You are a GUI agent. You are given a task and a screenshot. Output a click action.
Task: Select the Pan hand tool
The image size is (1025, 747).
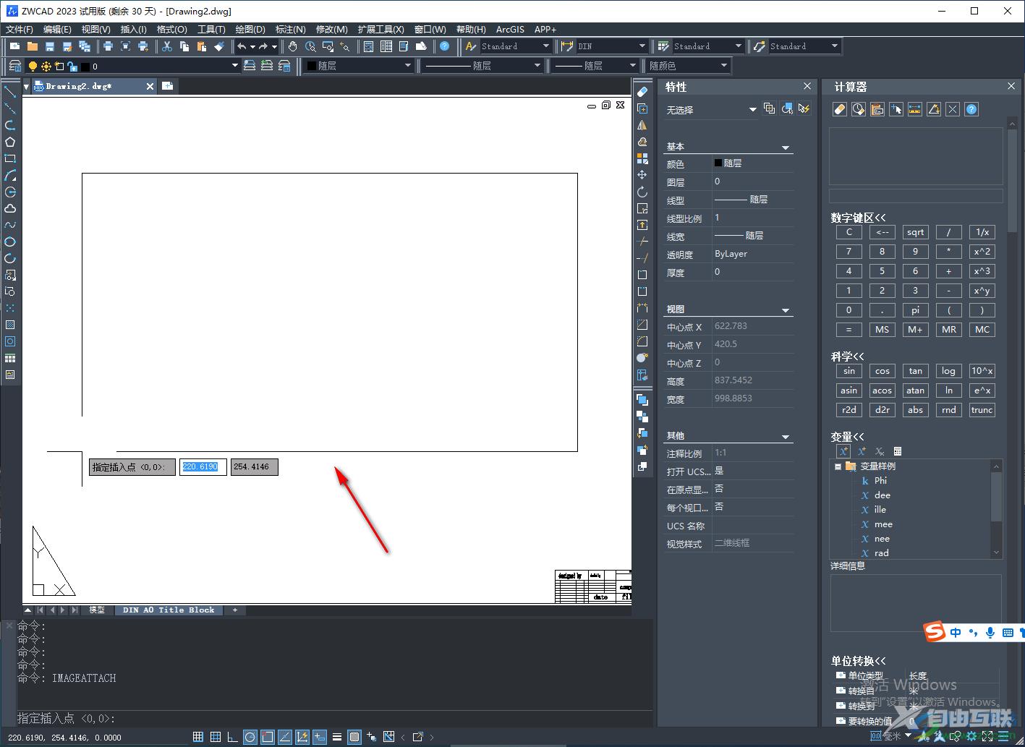293,46
